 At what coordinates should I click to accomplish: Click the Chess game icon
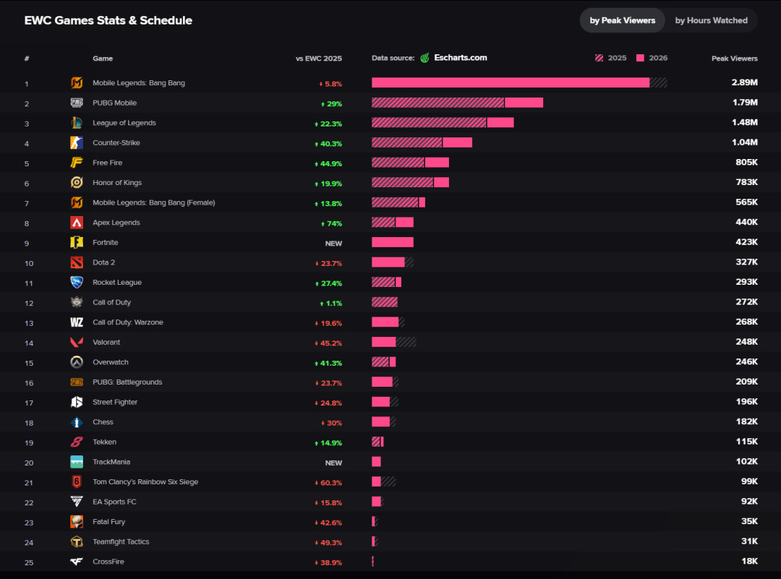[x=77, y=421]
